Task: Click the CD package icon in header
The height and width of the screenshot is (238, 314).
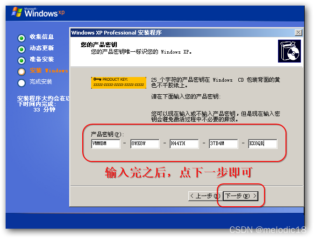Action: [x=289, y=51]
